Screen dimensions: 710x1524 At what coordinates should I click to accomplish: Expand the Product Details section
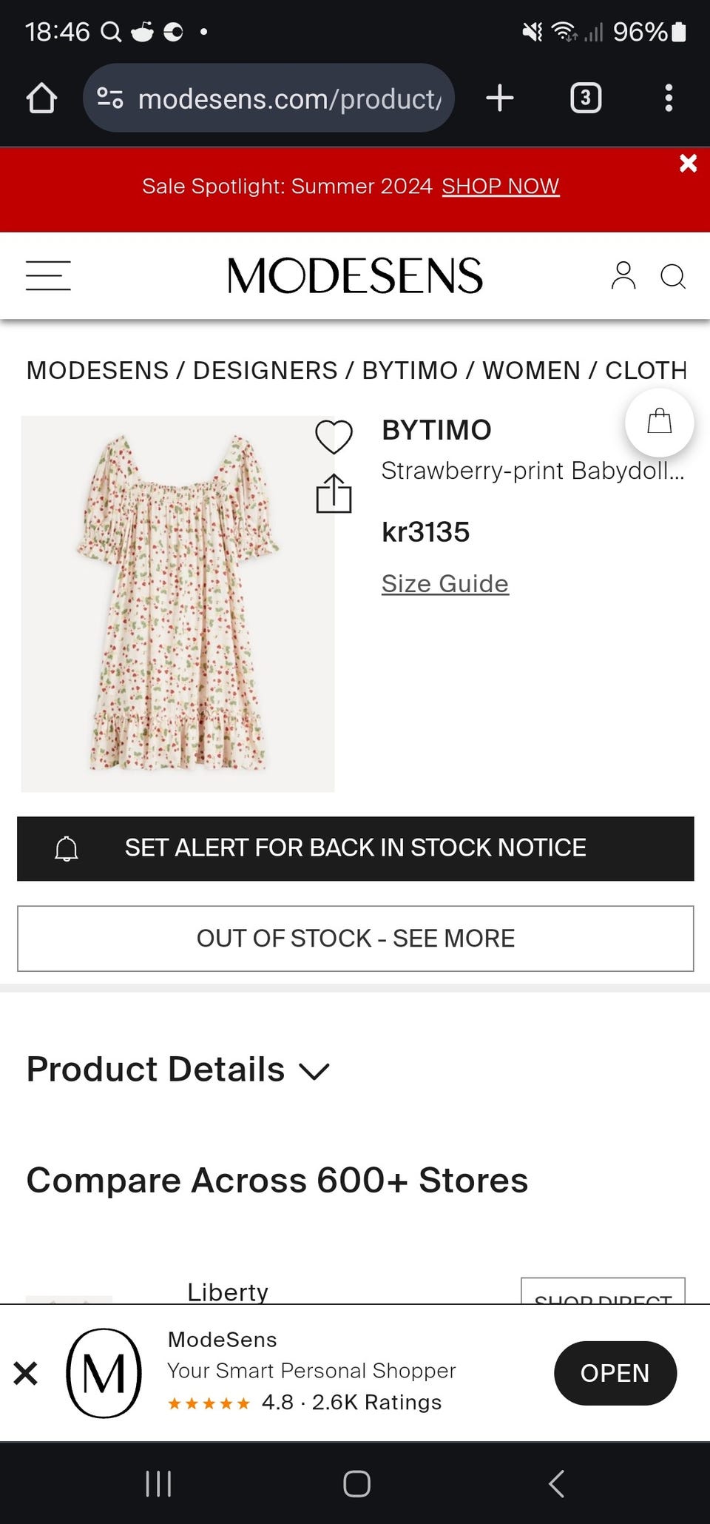177,1070
